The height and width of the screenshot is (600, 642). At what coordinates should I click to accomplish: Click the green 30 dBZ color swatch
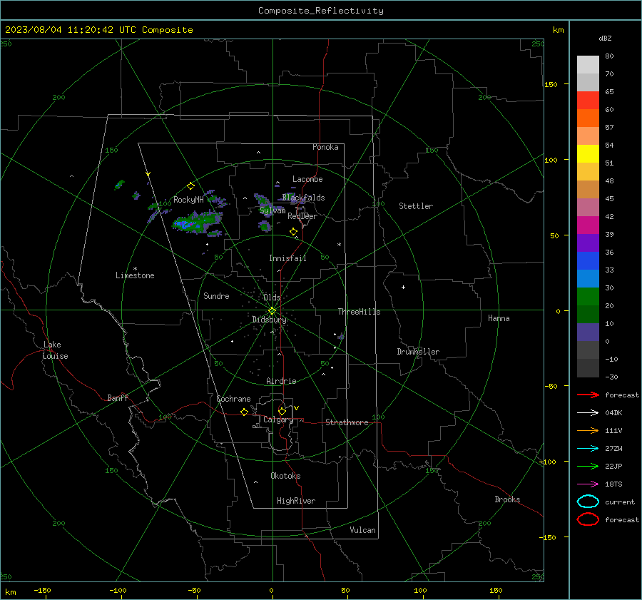pyautogui.click(x=588, y=296)
